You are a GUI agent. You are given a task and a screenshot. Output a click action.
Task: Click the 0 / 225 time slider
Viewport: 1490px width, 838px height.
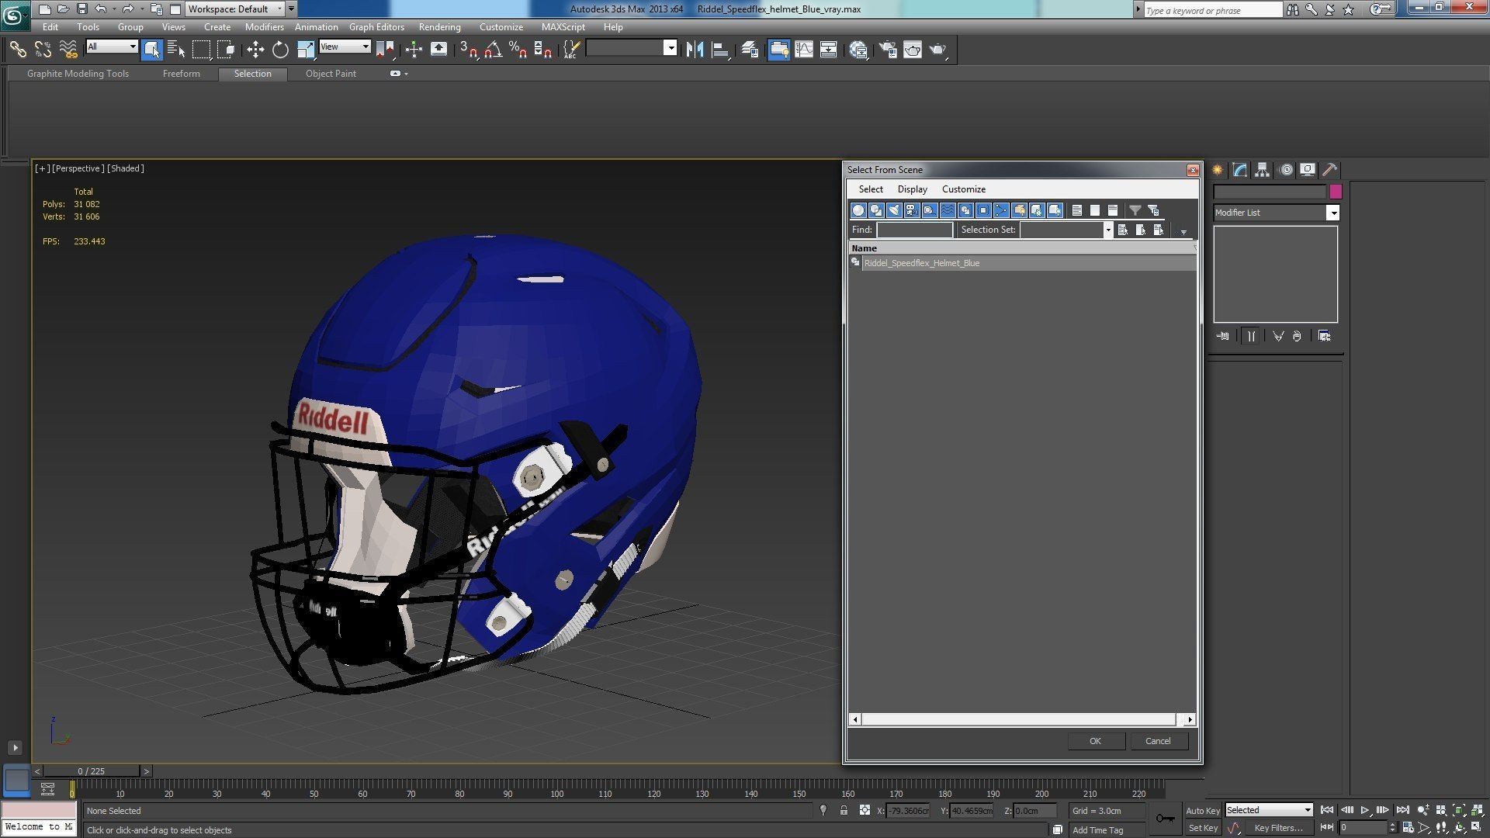pos(92,771)
